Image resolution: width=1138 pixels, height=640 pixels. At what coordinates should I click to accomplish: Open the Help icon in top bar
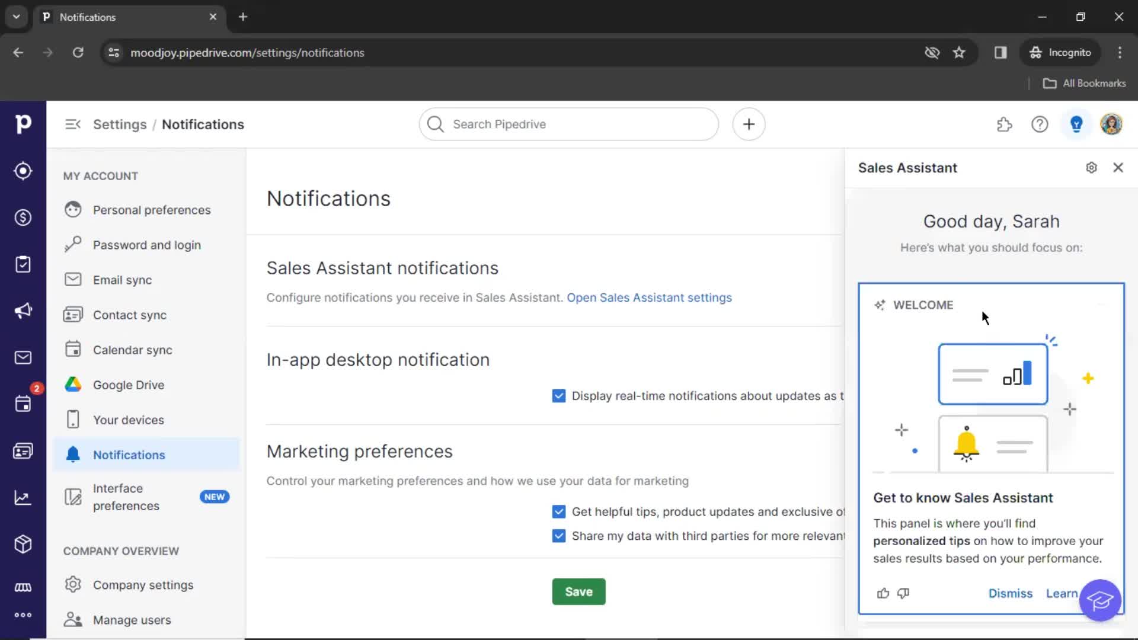pyautogui.click(x=1040, y=124)
